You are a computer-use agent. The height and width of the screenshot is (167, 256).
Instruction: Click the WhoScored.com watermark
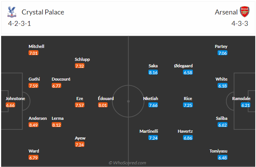(x=128, y=163)
